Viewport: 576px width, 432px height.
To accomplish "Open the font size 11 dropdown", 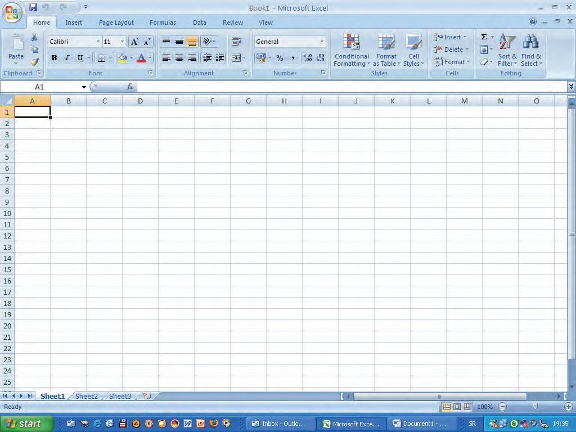I will (122, 42).
